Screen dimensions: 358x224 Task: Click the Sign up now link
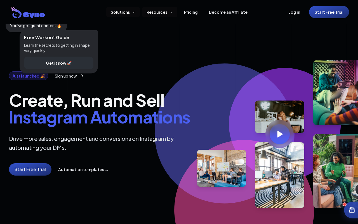coord(69,76)
